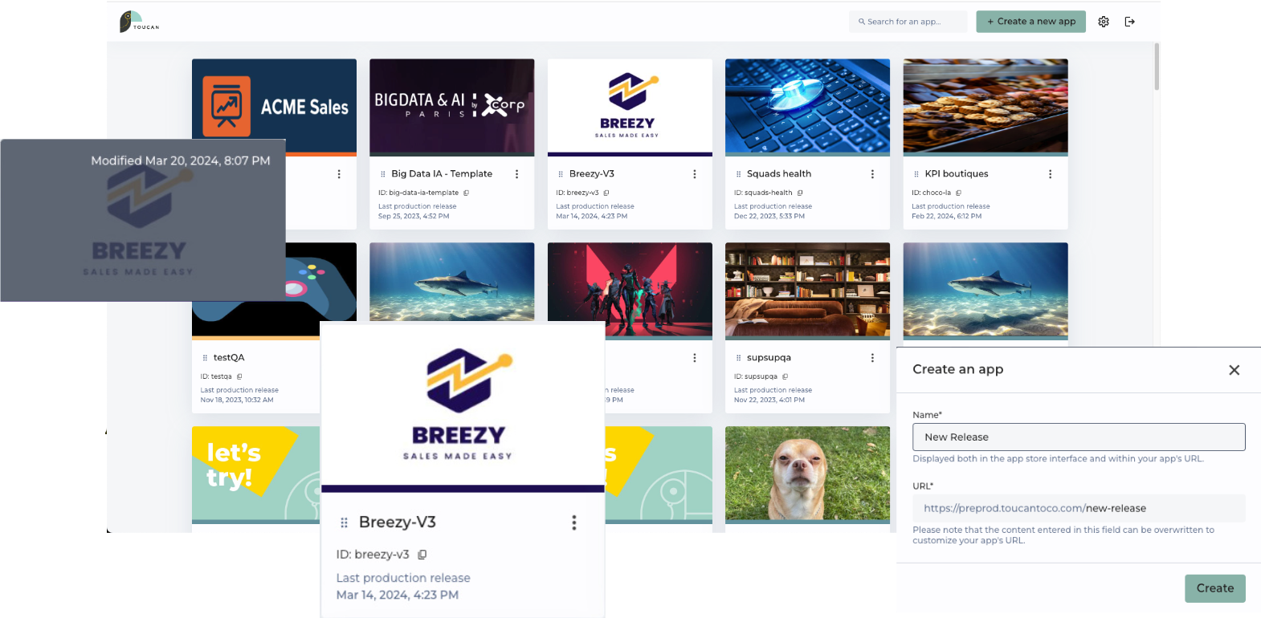The width and height of the screenshot is (1261, 618).
Task: Click the Create button in the dialog
Action: tap(1214, 588)
